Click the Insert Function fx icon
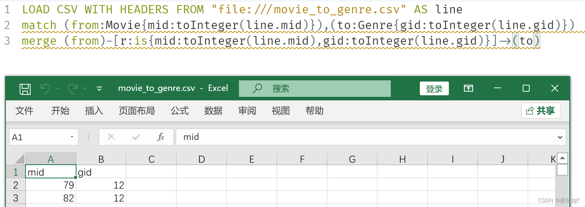The image size is (585, 207). pyautogui.click(x=160, y=137)
